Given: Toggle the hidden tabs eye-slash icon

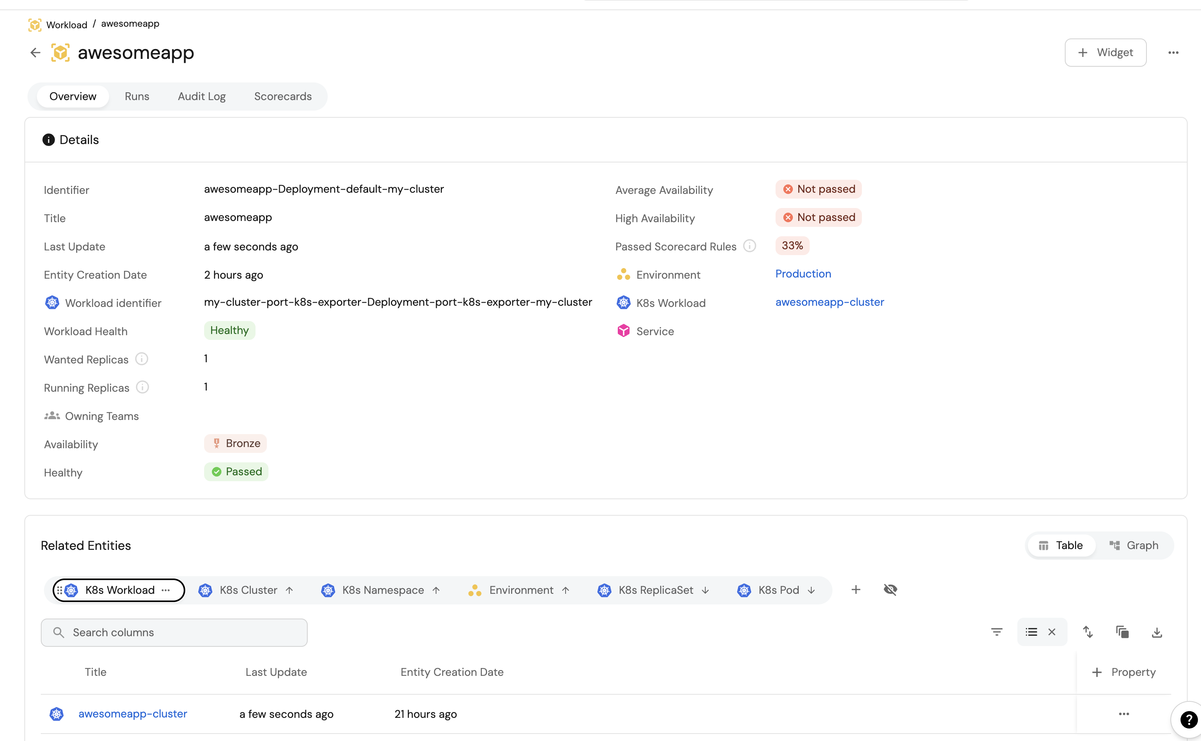Looking at the screenshot, I should (x=890, y=590).
